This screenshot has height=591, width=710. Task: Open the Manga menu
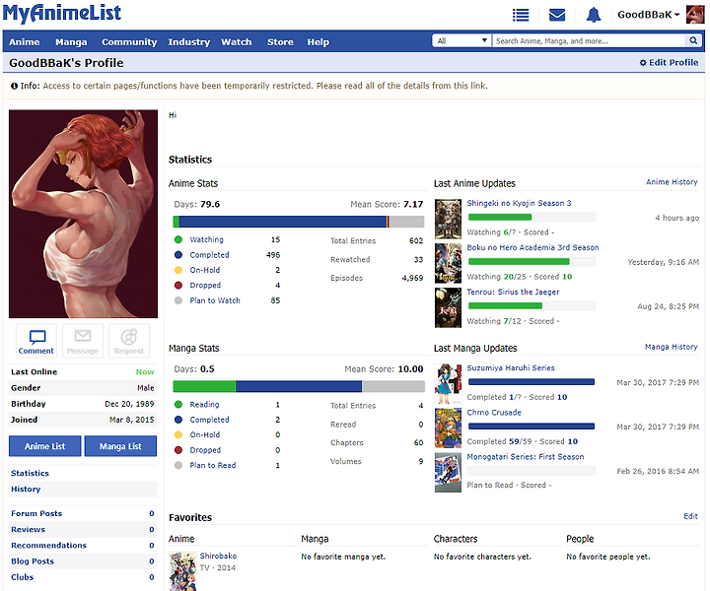71,42
